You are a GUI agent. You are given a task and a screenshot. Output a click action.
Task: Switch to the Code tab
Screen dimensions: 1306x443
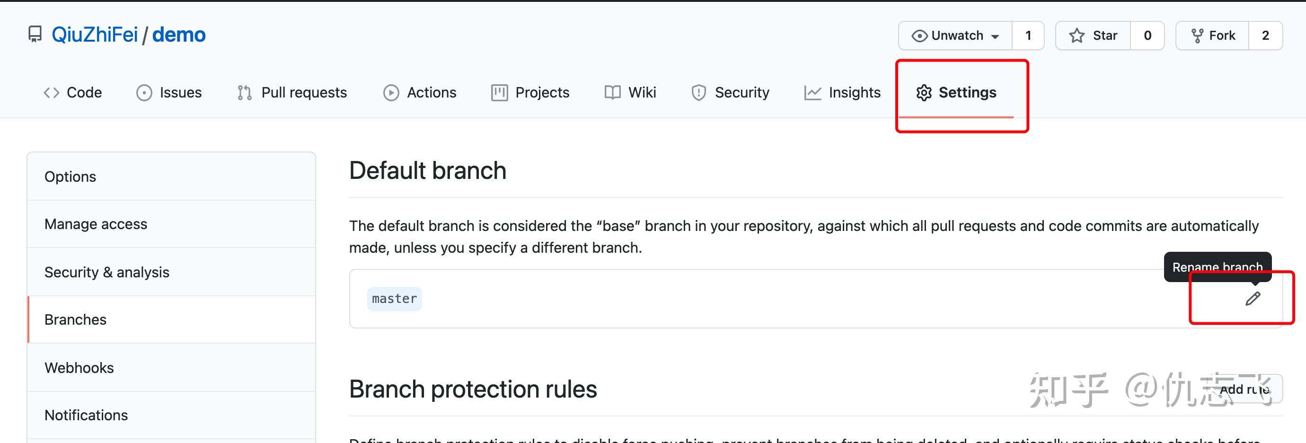click(x=72, y=92)
